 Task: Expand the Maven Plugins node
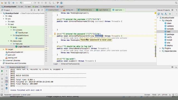pos(160,48)
